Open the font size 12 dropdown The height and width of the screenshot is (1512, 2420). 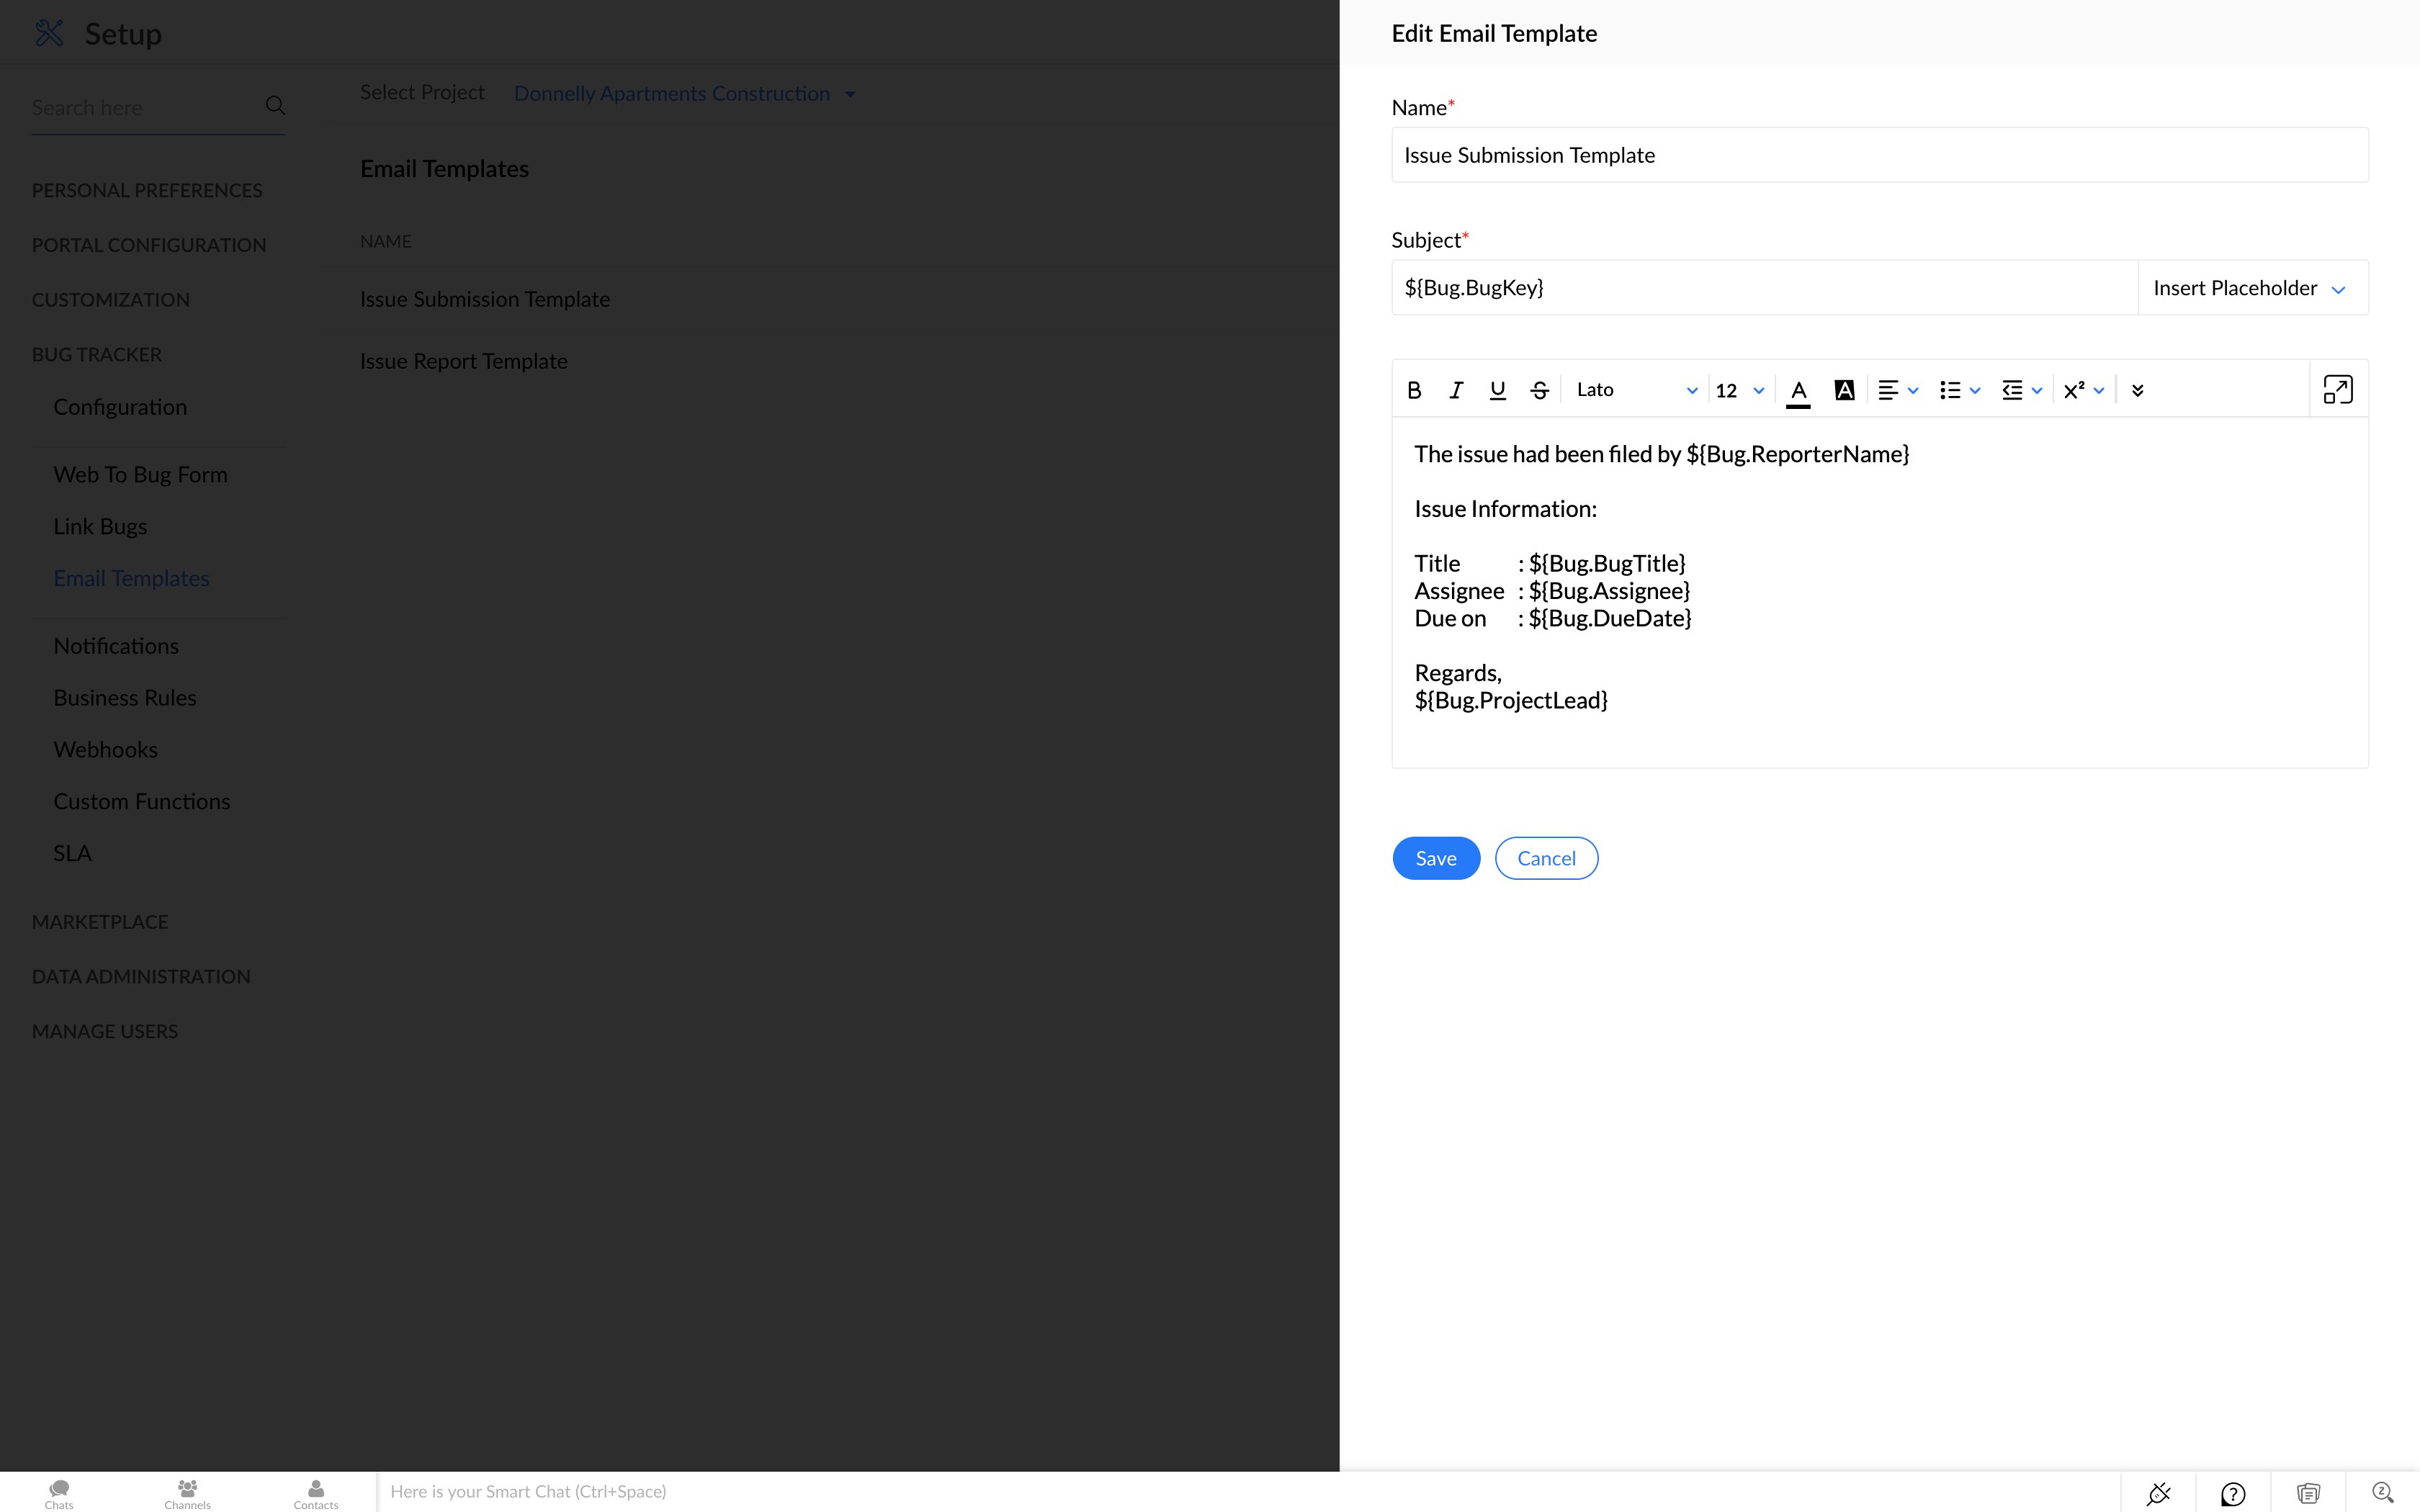pyautogui.click(x=1740, y=390)
